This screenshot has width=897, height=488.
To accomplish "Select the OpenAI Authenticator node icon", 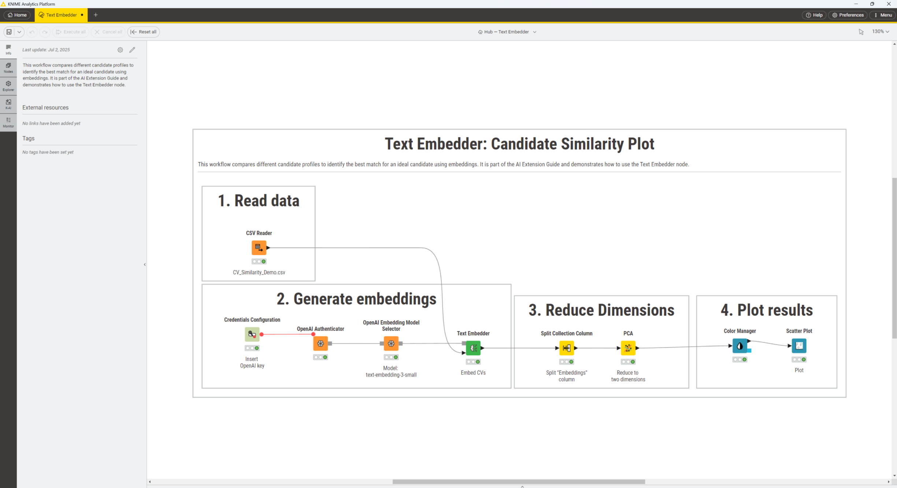I will coord(320,343).
